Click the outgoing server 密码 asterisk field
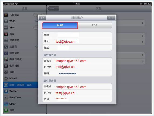 (x=77, y=99)
